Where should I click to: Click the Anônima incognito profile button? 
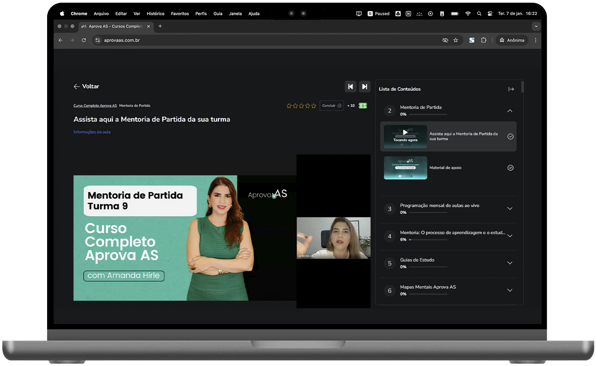pos(512,40)
